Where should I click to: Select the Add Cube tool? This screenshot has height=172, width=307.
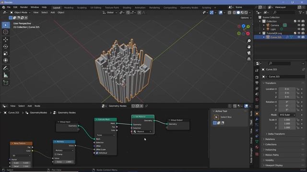pos(5,83)
